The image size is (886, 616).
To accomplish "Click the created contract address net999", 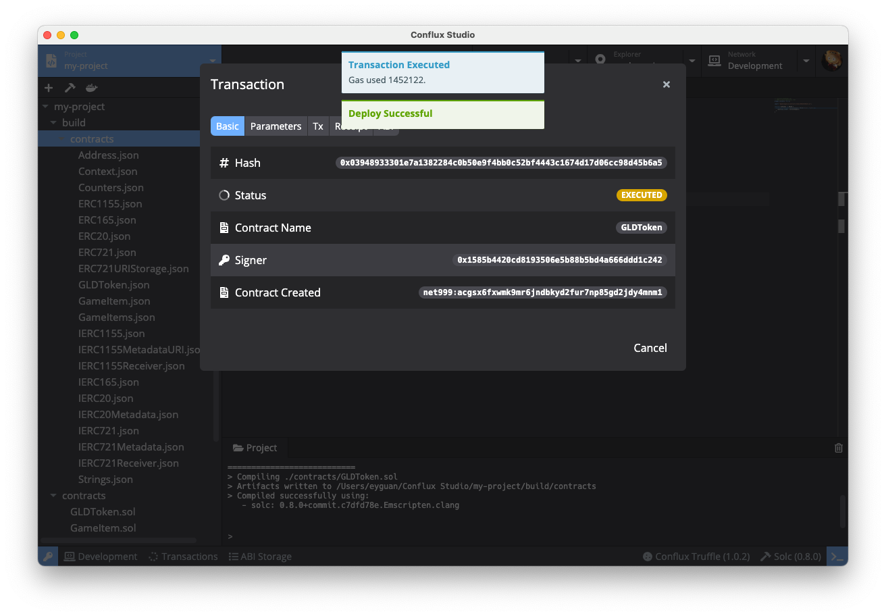I will click(x=543, y=292).
